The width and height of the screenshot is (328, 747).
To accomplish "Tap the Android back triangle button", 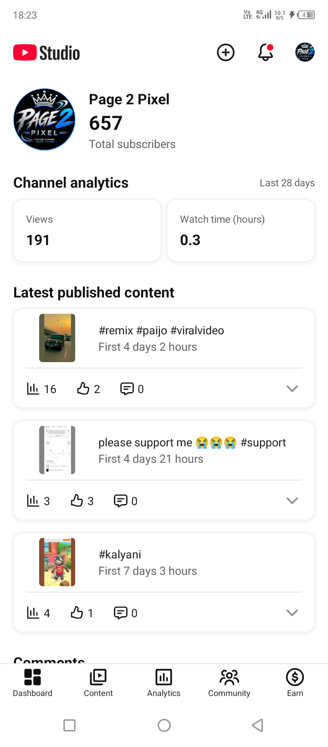I will [x=258, y=725].
